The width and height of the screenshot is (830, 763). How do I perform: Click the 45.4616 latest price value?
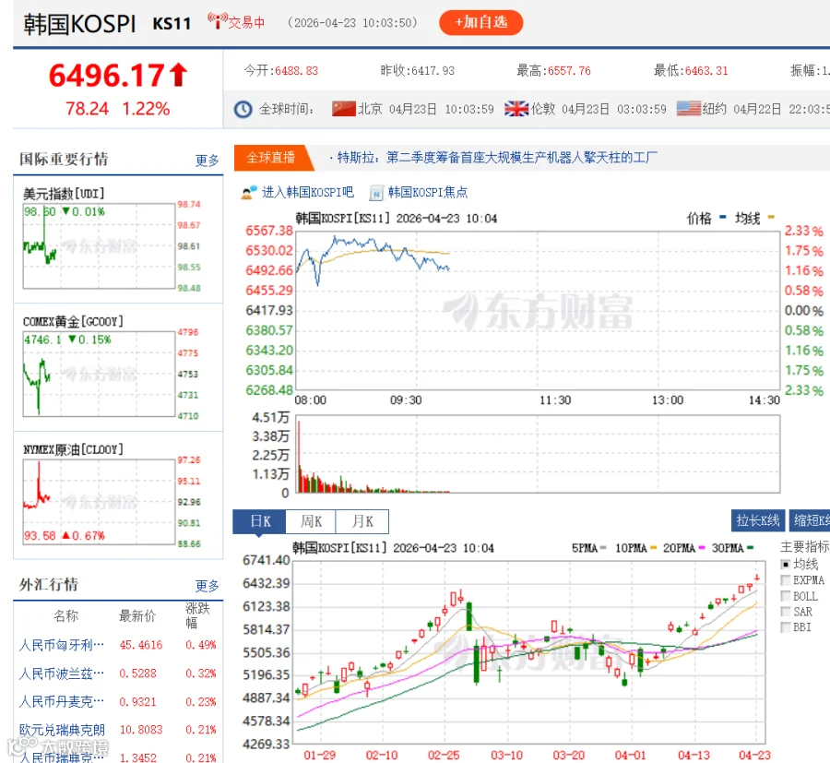pyautogui.click(x=141, y=645)
